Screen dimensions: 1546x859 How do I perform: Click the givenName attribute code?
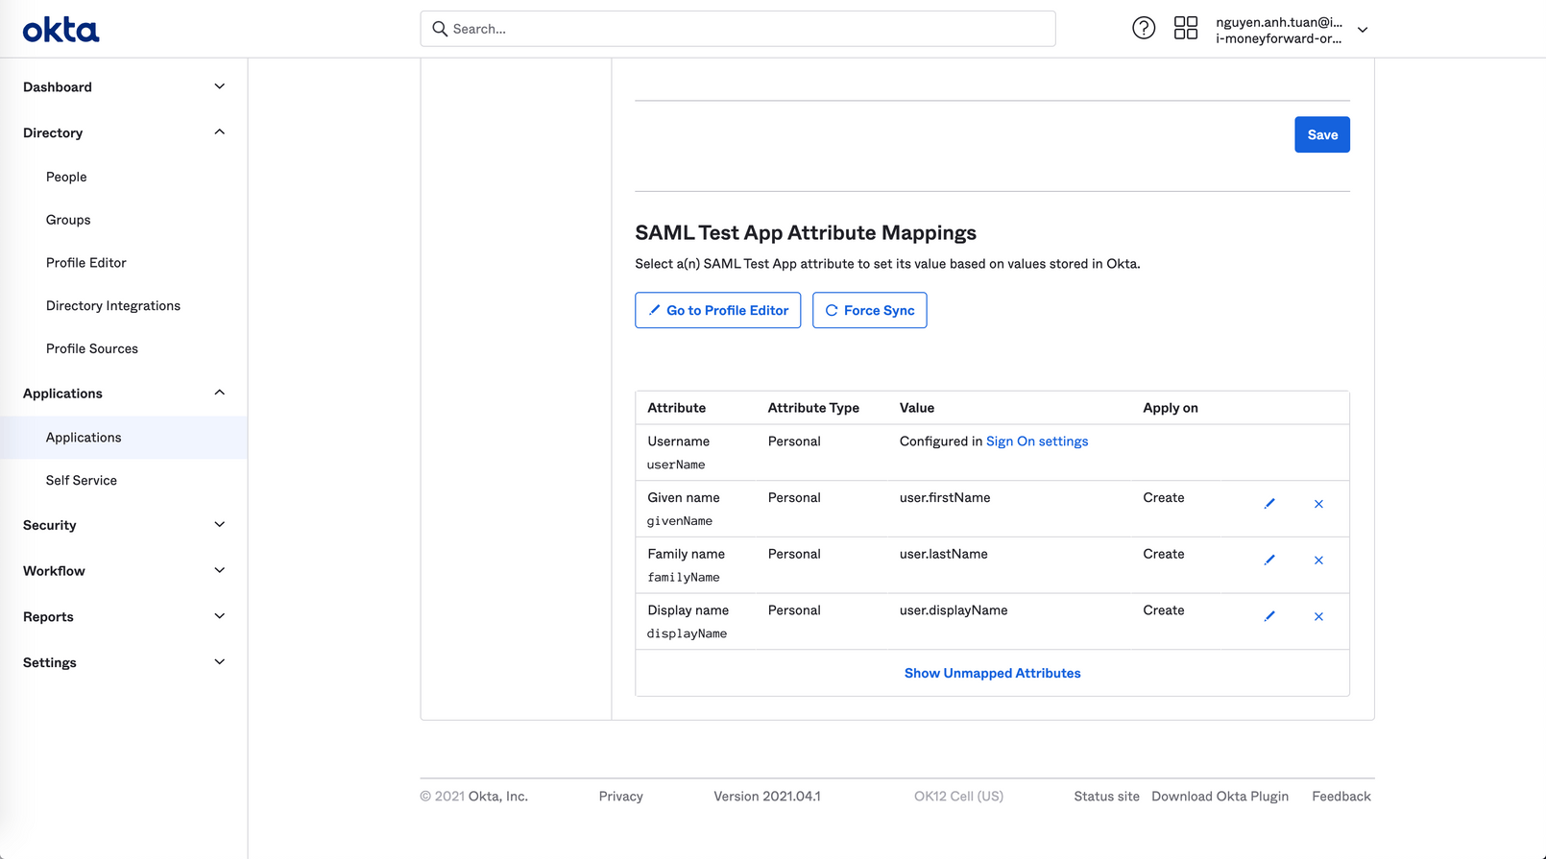pos(680,521)
